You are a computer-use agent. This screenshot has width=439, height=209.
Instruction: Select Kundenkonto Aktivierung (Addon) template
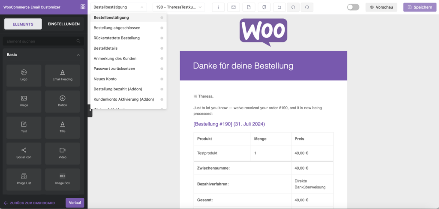point(129,99)
